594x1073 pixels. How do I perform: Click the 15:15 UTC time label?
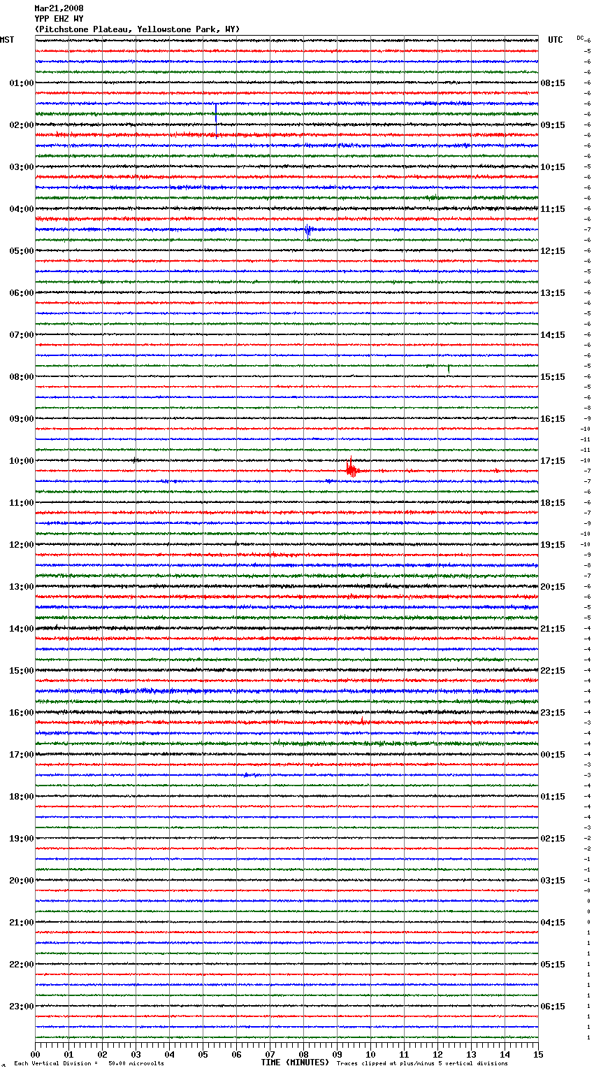click(x=553, y=377)
